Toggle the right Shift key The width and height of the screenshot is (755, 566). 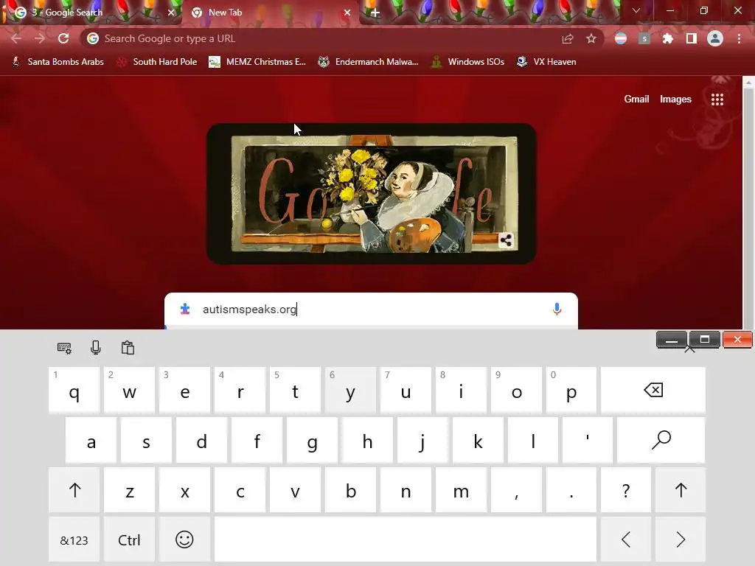(x=681, y=490)
